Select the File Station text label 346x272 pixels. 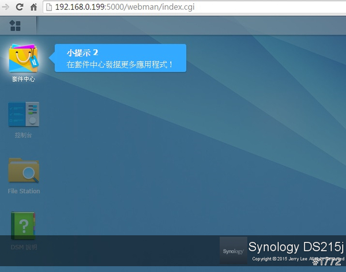pyautogui.click(x=24, y=191)
